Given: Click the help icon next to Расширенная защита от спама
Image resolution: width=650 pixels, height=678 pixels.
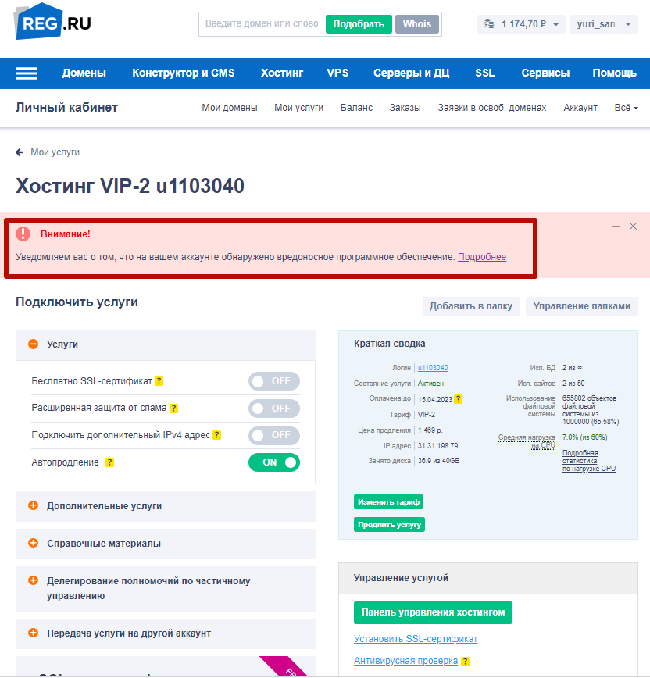Looking at the screenshot, I should click(173, 409).
